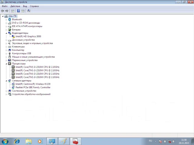This screenshot has height=145, width=194.
Task: Scan for hardware changes toolbar icon
Action: tap(29, 11)
